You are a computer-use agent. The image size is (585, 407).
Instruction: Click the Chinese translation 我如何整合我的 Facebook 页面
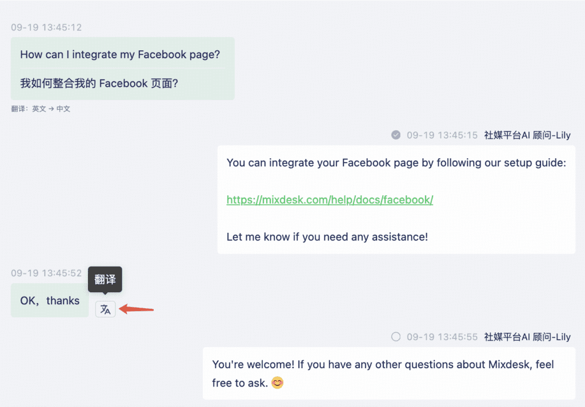point(99,83)
